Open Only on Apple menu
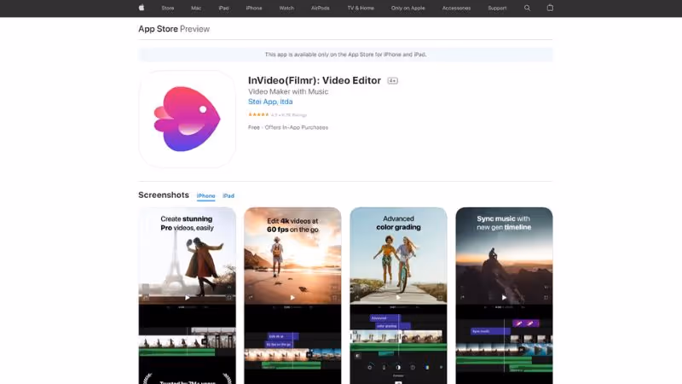The width and height of the screenshot is (682, 384). pos(408,8)
